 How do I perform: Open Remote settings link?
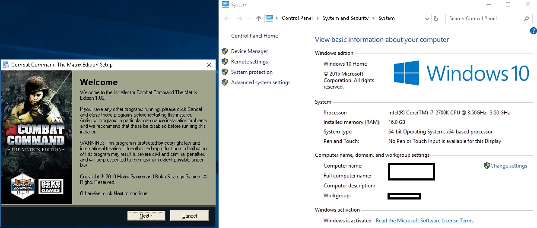pos(249,62)
